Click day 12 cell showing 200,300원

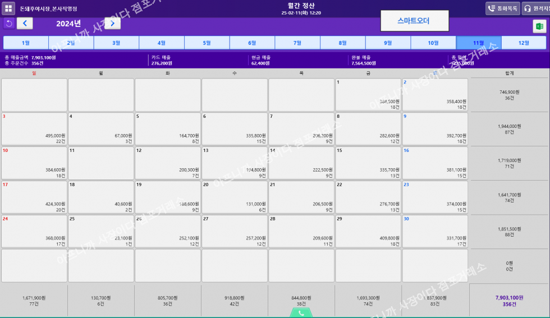point(167,163)
